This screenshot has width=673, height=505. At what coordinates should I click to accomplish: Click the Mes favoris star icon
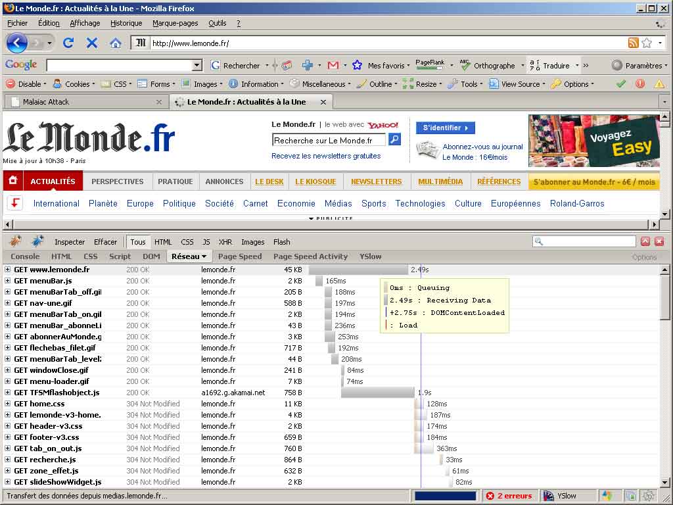(357, 65)
